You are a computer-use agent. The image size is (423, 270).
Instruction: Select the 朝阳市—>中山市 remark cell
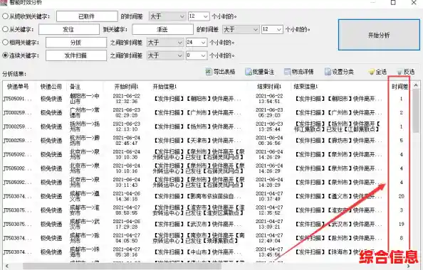coord(85,99)
